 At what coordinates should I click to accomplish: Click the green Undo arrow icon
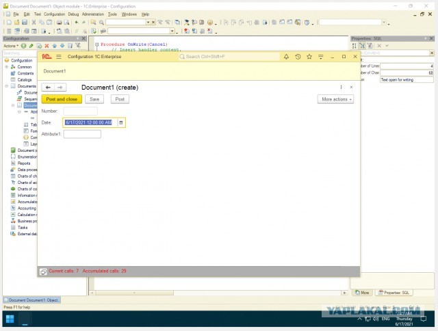coord(76,23)
